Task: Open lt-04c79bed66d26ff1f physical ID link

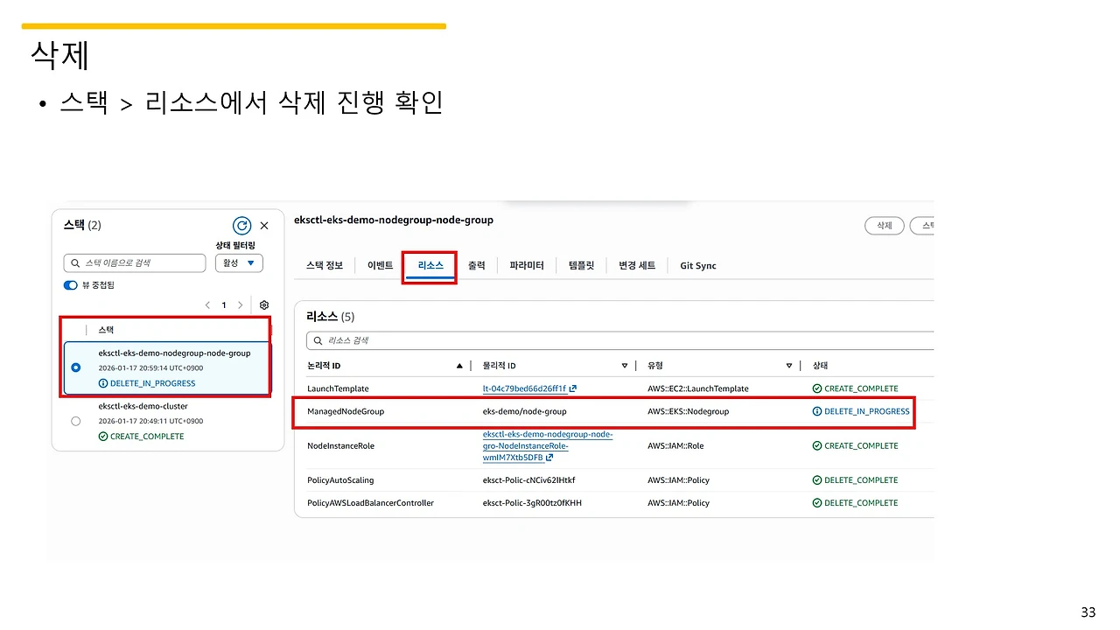Action: [524, 388]
